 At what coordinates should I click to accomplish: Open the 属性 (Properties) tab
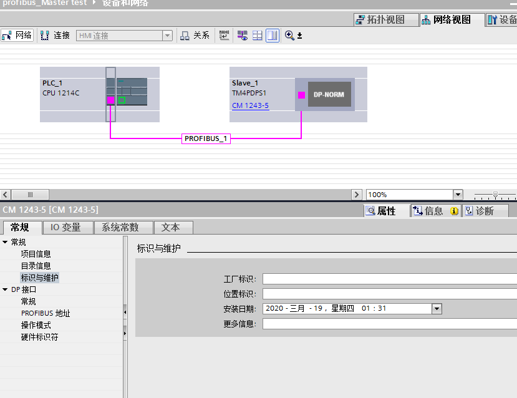[386, 211]
